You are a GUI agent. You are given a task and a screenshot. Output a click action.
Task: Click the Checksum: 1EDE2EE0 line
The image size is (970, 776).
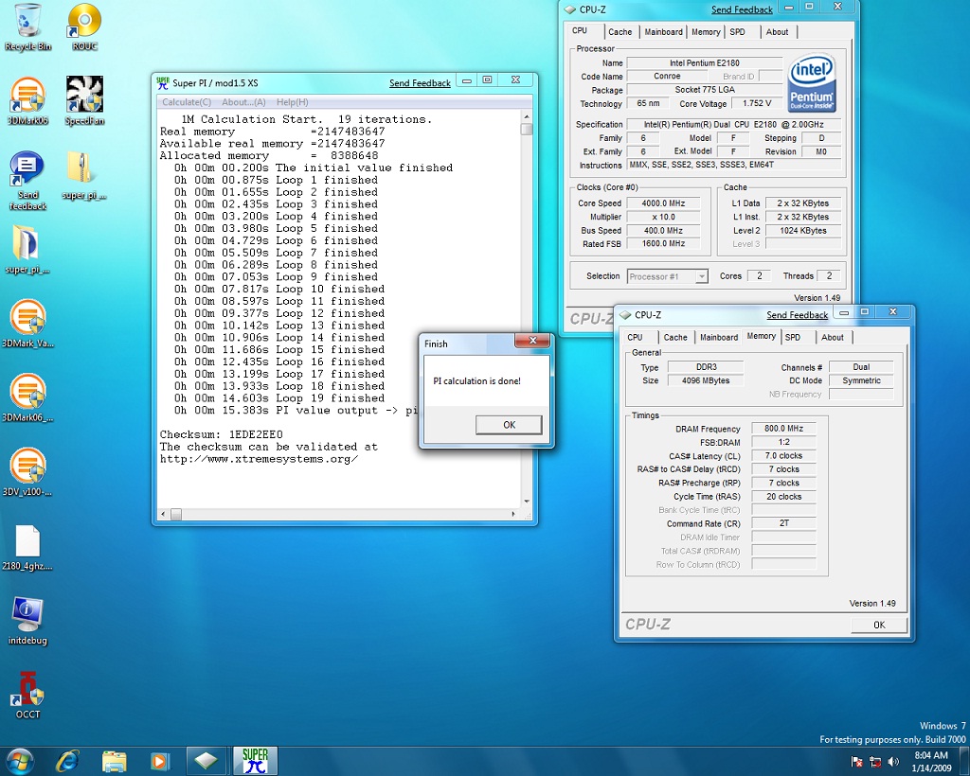[x=222, y=434]
